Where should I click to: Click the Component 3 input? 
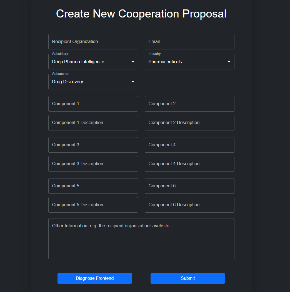coord(93,145)
